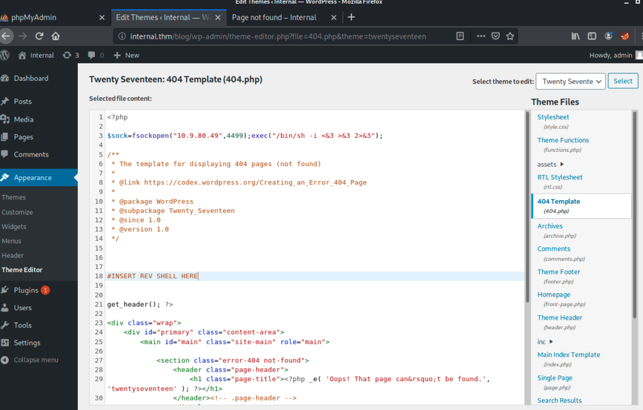Open Menus under Appearance
The width and height of the screenshot is (643, 410).
click(x=11, y=241)
